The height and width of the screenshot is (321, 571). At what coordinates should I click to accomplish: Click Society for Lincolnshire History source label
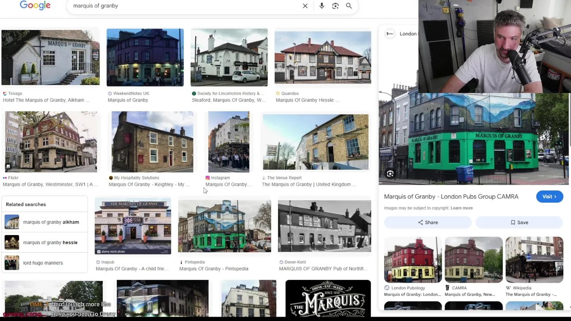231,94
